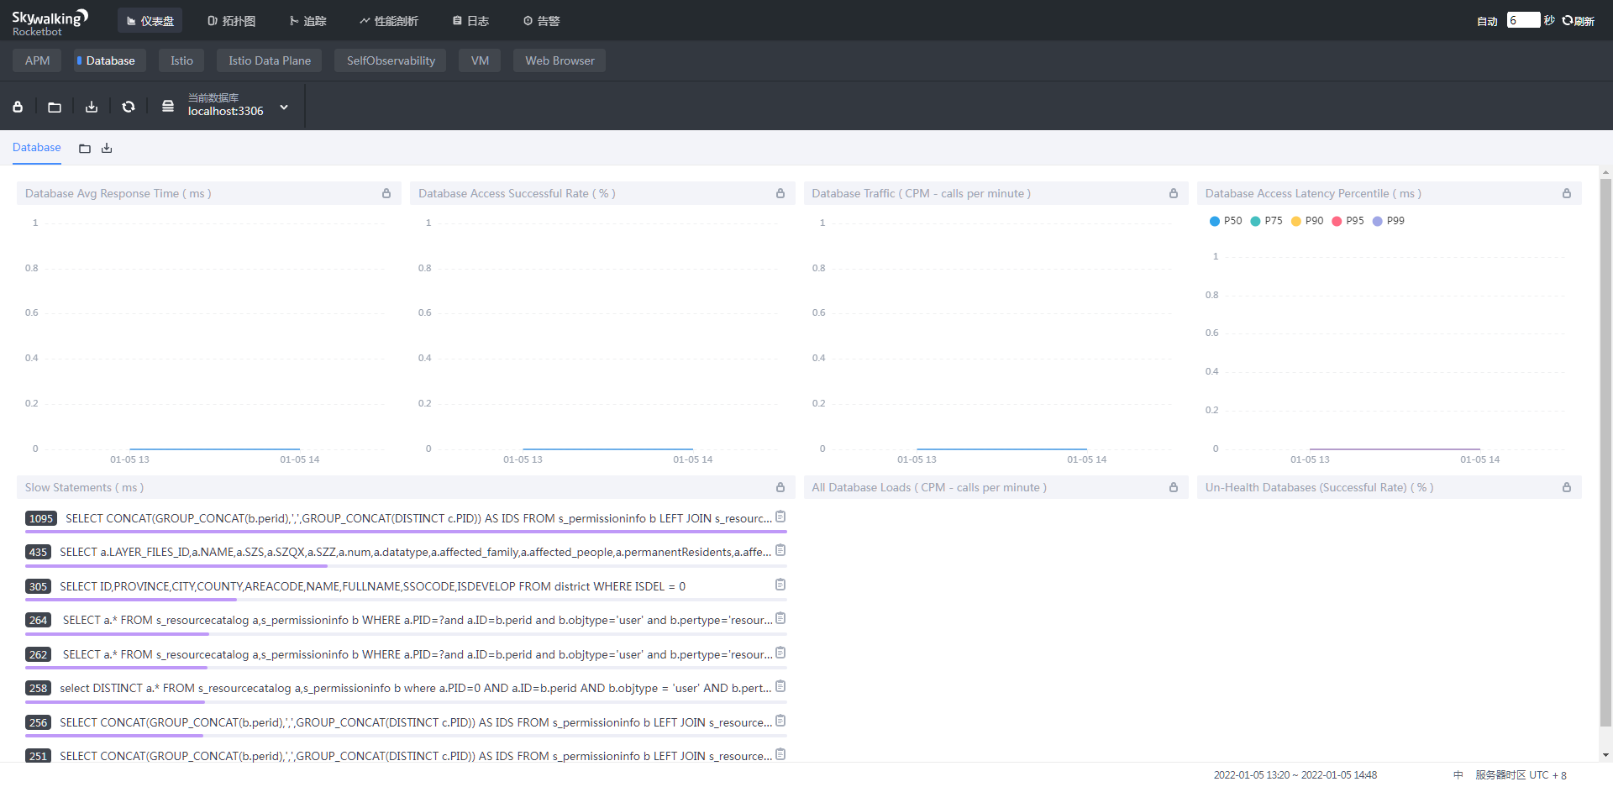Switch to the VM dashboard
The width and height of the screenshot is (1613, 787).
480,60
